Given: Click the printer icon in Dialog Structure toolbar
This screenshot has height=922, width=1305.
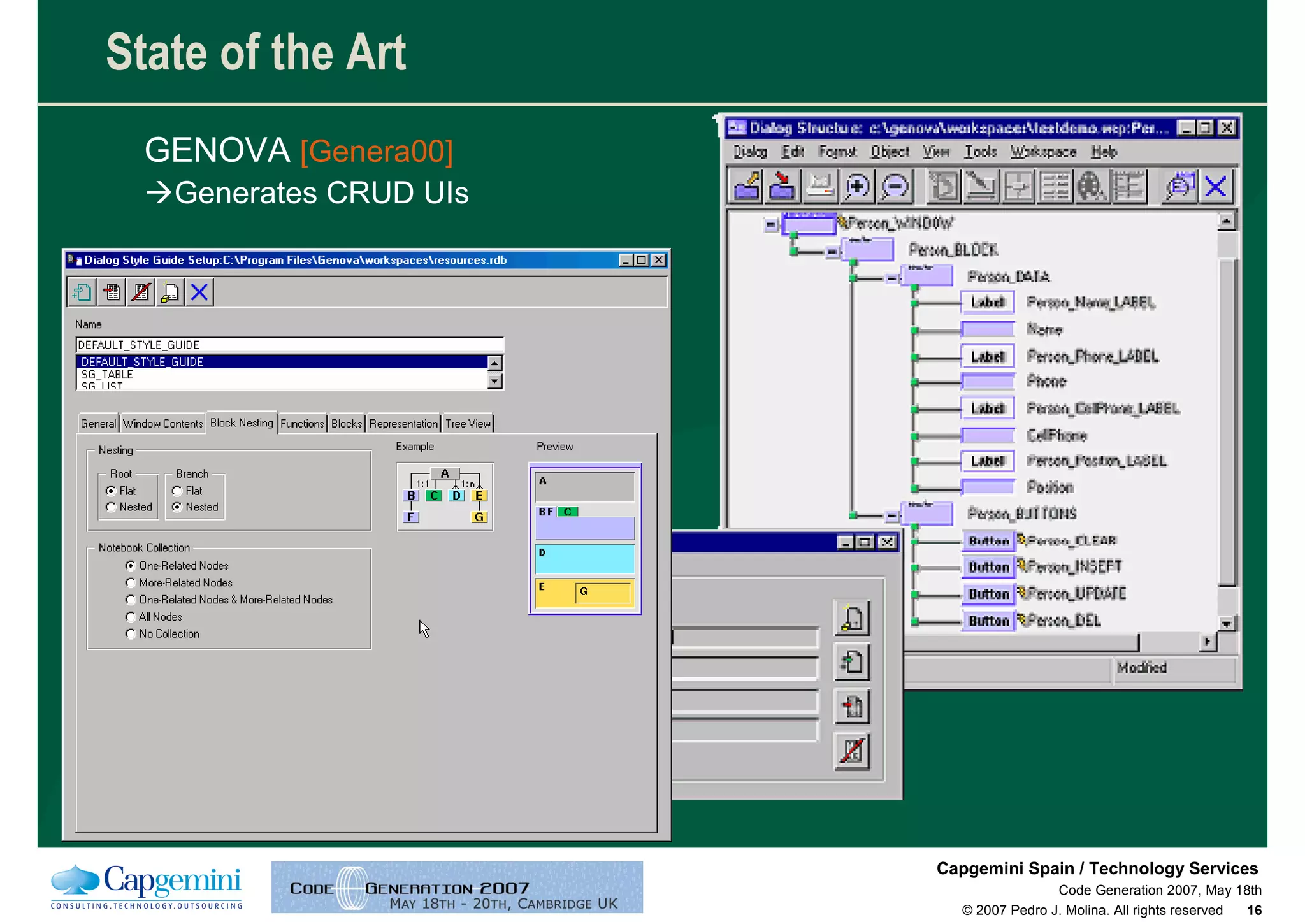Looking at the screenshot, I should (819, 187).
